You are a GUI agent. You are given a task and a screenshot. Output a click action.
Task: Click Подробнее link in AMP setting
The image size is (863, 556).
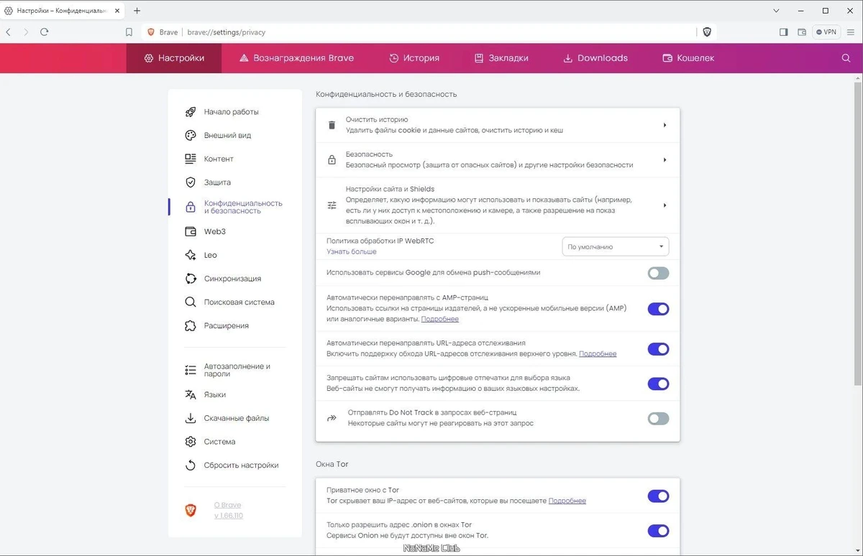click(440, 319)
